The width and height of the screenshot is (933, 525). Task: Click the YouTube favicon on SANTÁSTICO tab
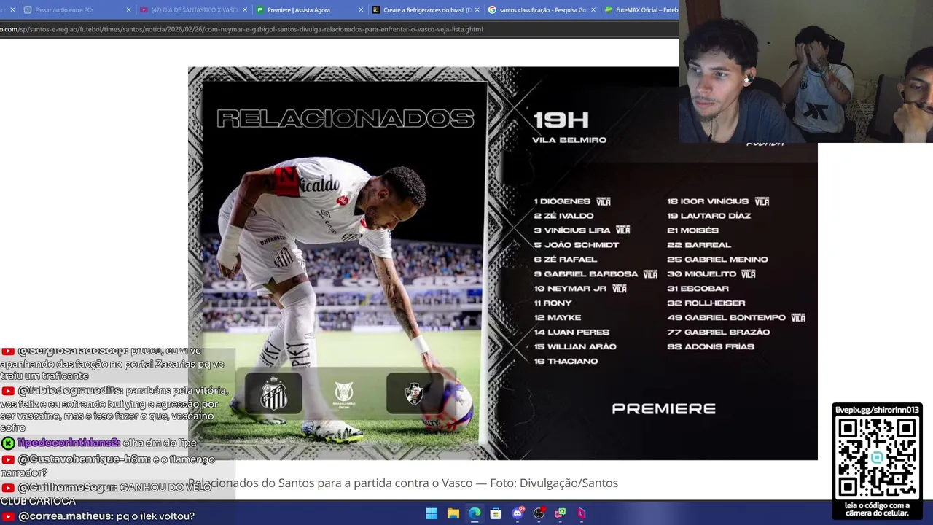pyautogui.click(x=144, y=10)
